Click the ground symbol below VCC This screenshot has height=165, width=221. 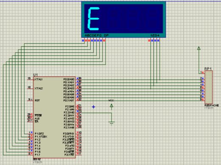[112, 123]
